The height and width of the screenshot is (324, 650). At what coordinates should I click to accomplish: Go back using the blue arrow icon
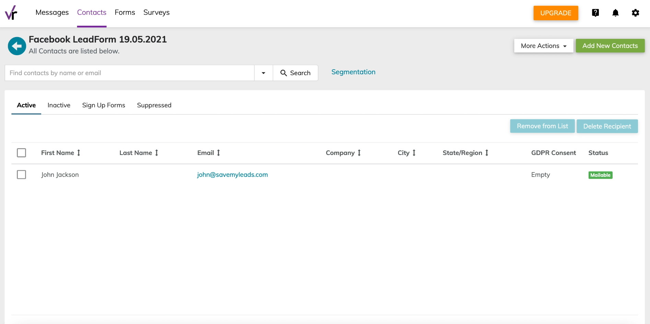(x=17, y=46)
